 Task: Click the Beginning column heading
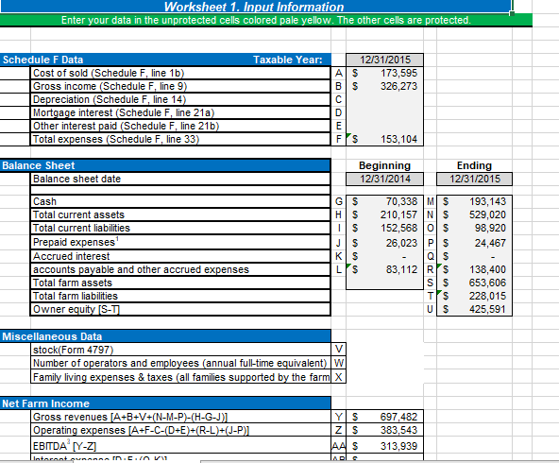pos(384,165)
